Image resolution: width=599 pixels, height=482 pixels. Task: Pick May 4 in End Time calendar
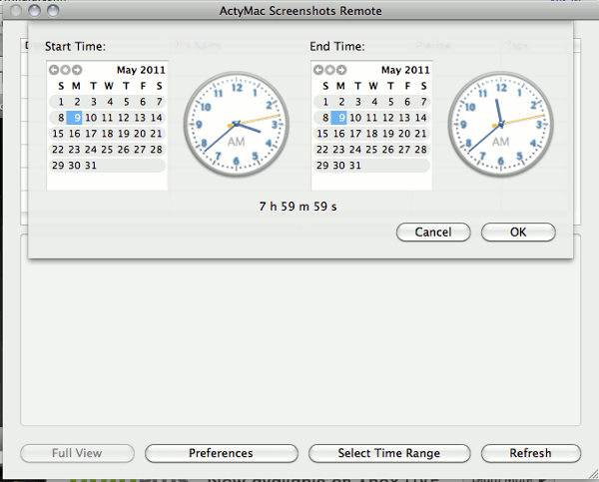coord(374,102)
